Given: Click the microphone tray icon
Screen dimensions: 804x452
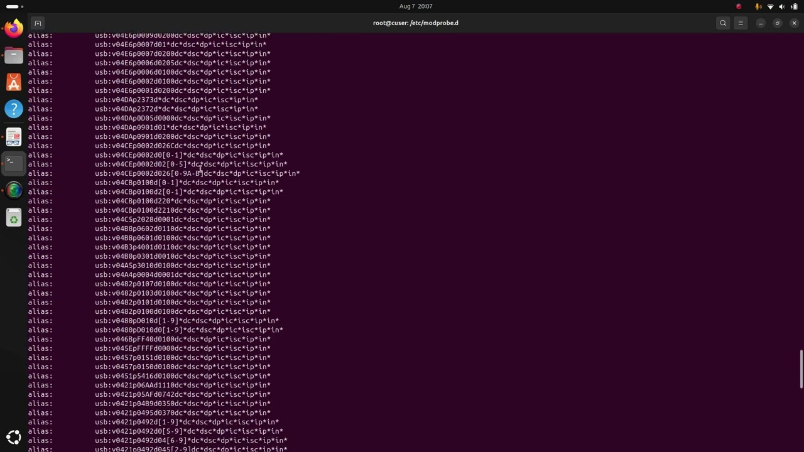Looking at the screenshot, I should [x=758, y=6].
